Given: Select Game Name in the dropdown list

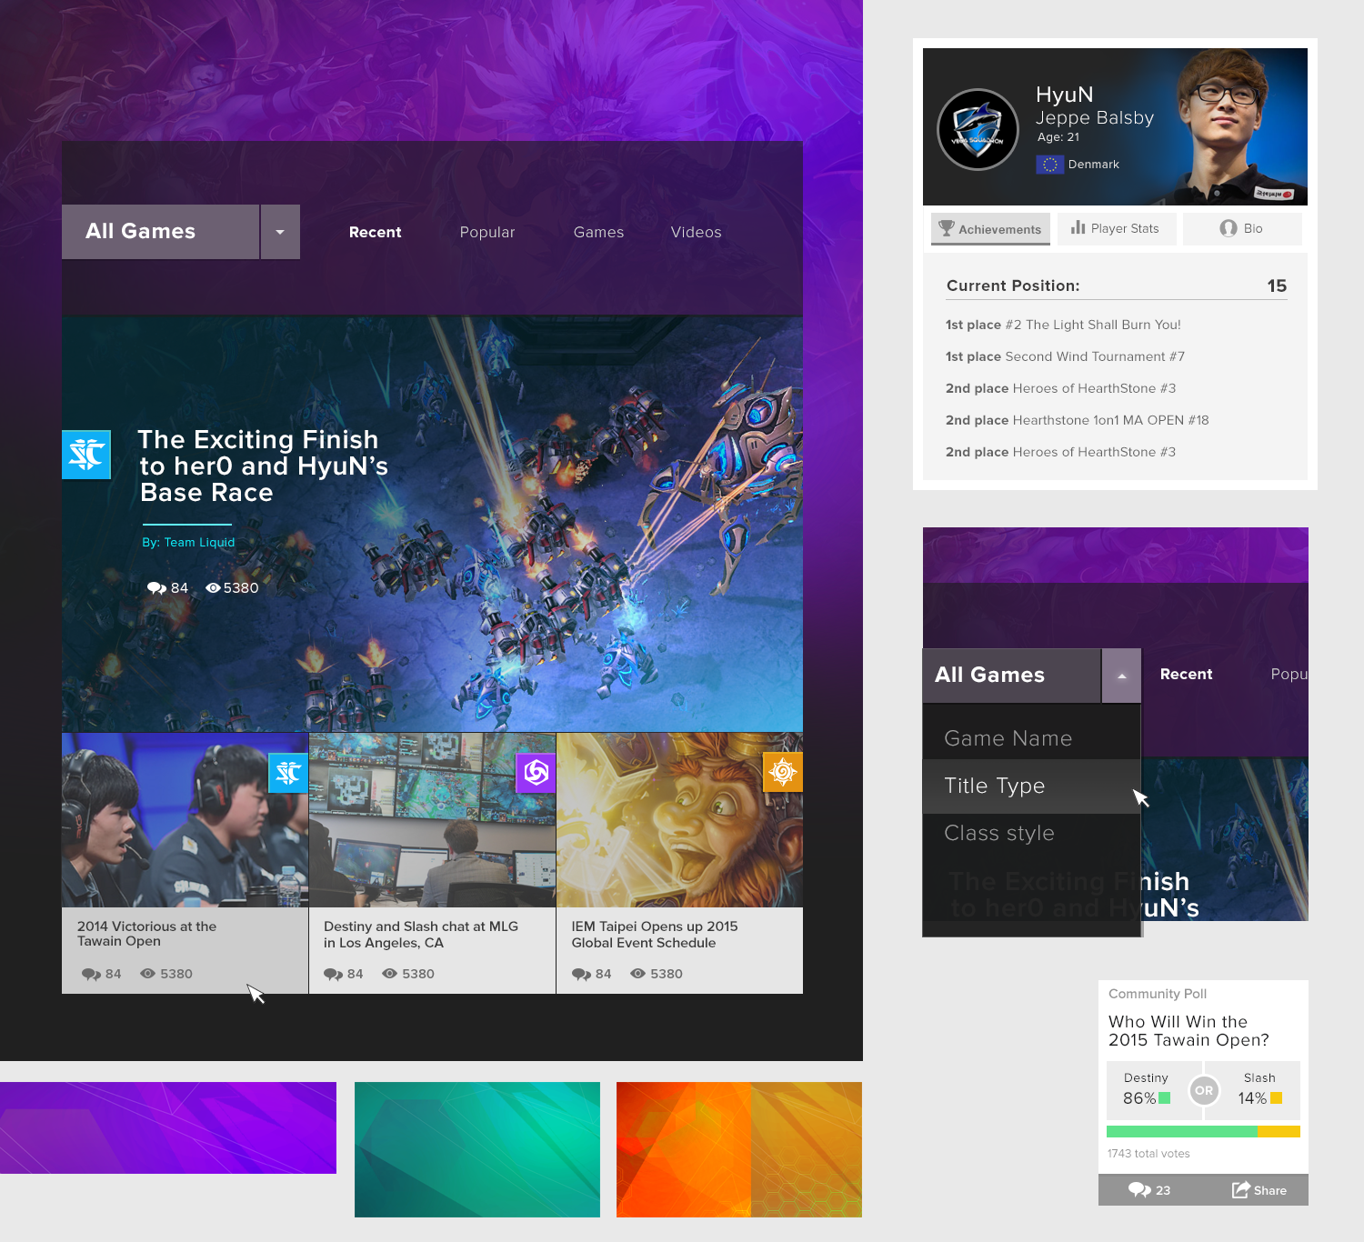Looking at the screenshot, I should (x=1031, y=738).
